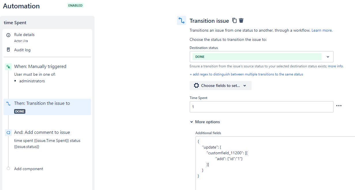Screen dimensions: 355x190
Task: Click the 'time Spent' rule name
Action: (15, 23)
